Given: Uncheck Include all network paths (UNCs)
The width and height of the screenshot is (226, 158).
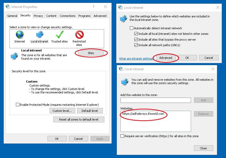Looking at the screenshot, I should pyautogui.click(x=136, y=45).
